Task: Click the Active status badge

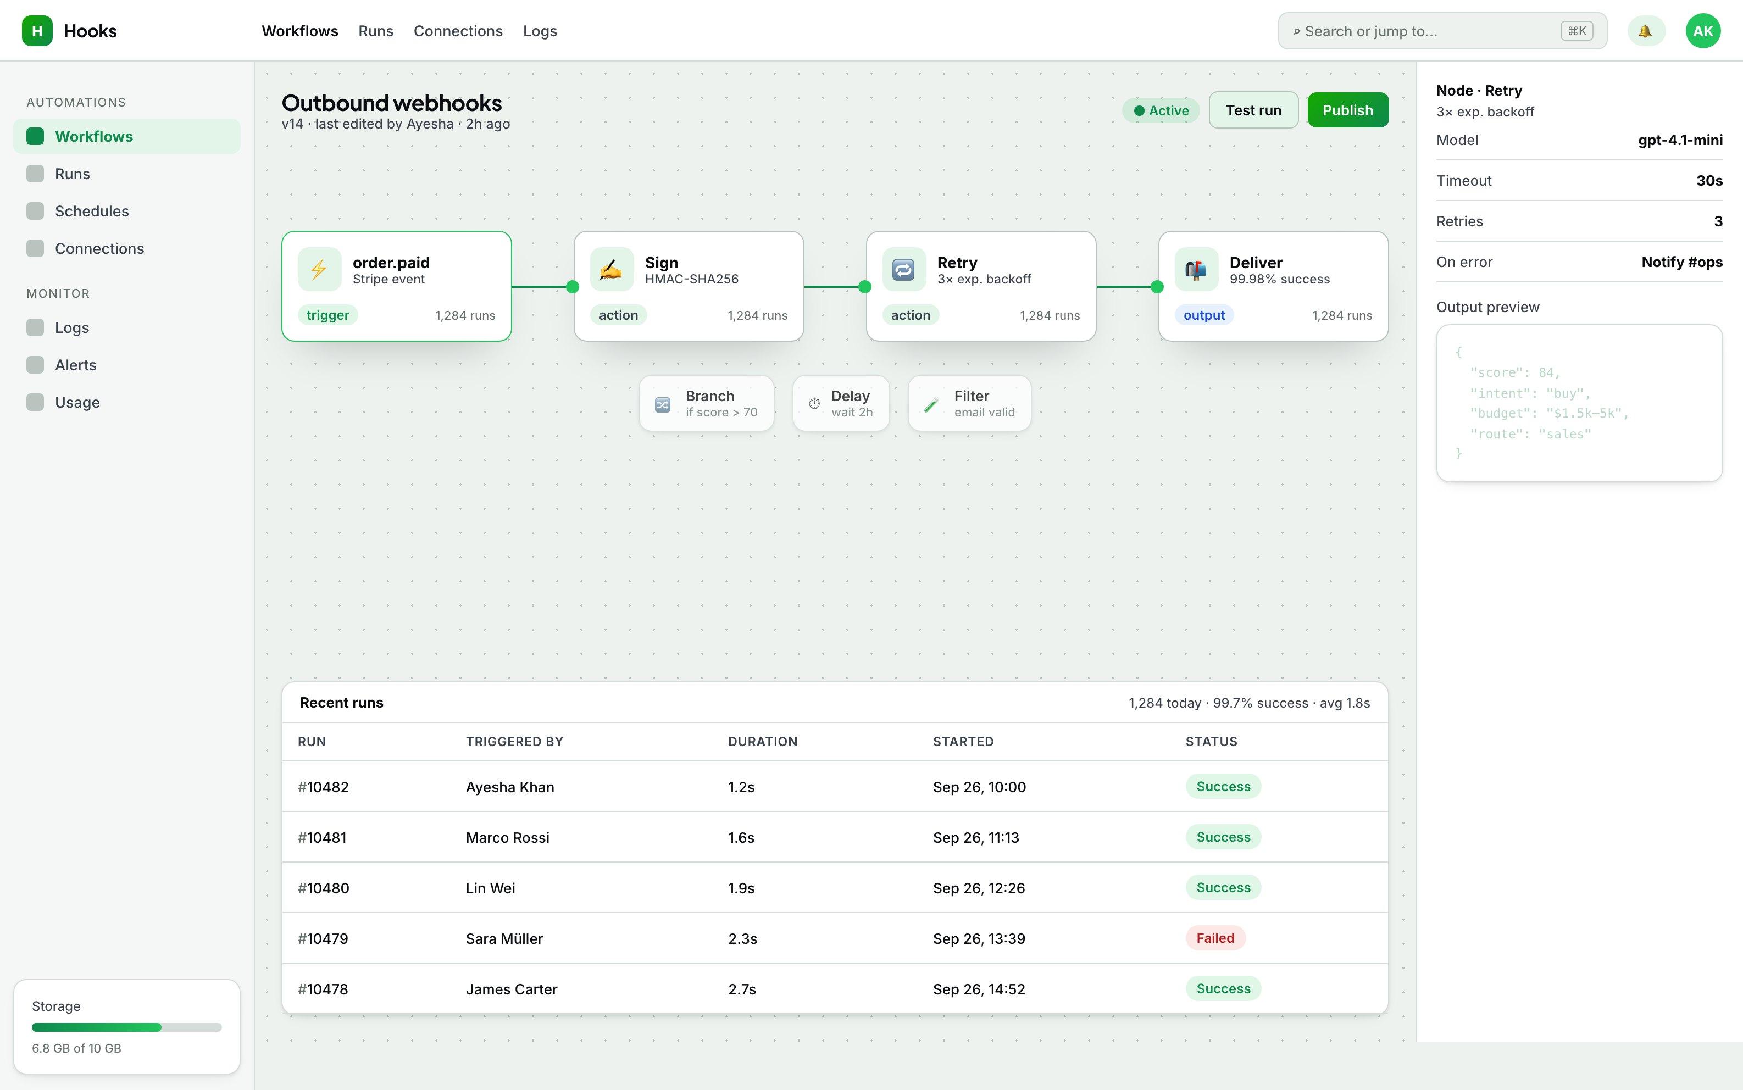Action: coord(1161,110)
